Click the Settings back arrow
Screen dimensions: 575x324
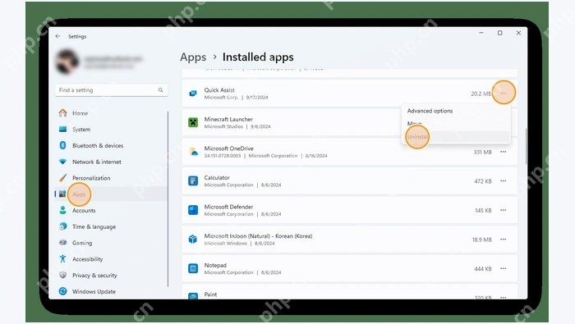[x=58, y=36]
